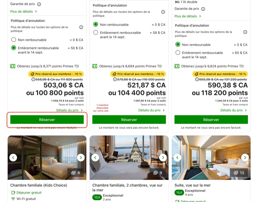The height and width of the screenshot is (202, 269).
Task: Click info icon next to Garantie de prix in first card
Action: pos(39,4)
